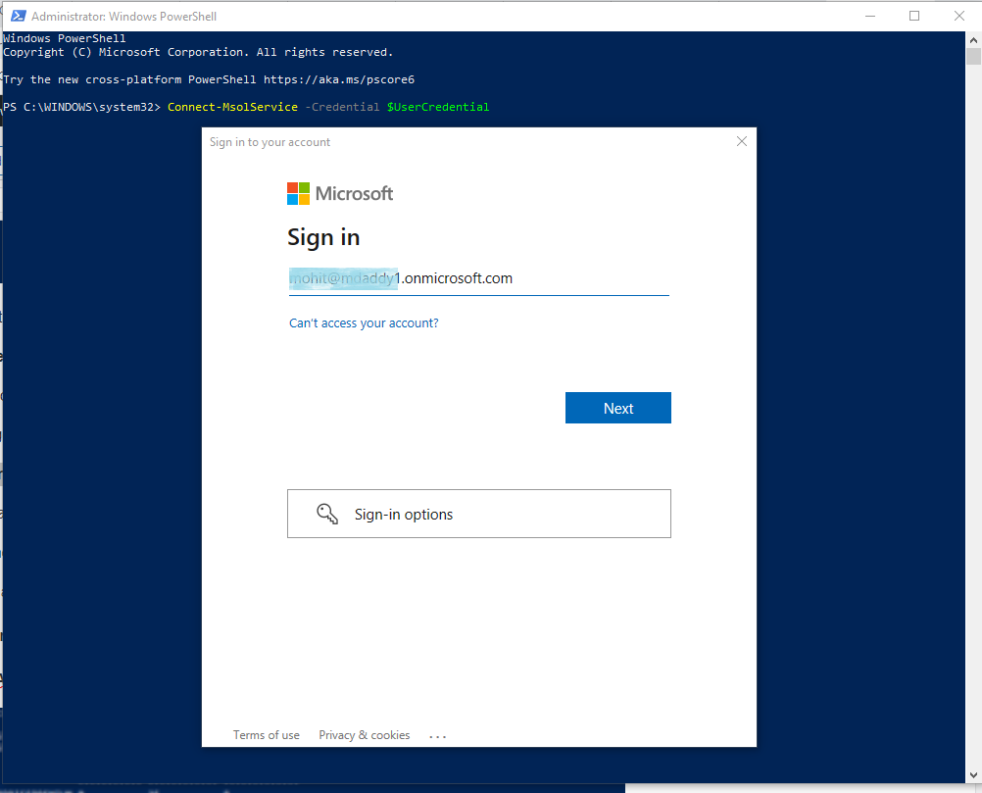Click the "Sign in to your account" header
The width and height of the screenshot is (982, 793).
click(x=270, y=141)
